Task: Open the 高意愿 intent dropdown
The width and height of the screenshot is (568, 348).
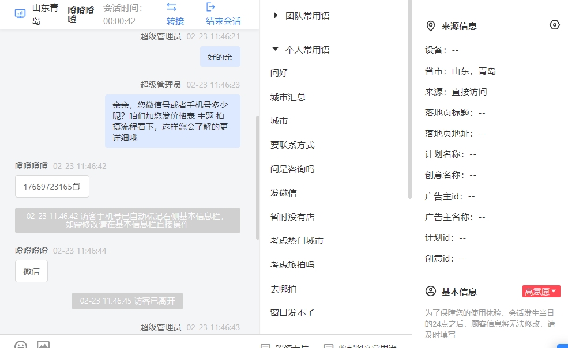Action: pos(541,291)
